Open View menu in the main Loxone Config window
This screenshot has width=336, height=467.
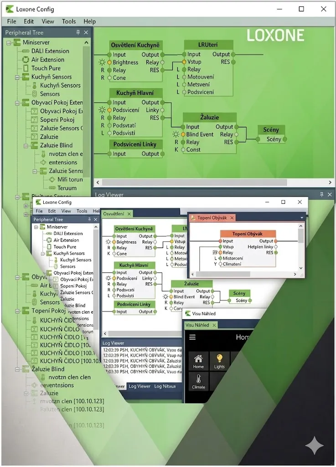point(47,21)
